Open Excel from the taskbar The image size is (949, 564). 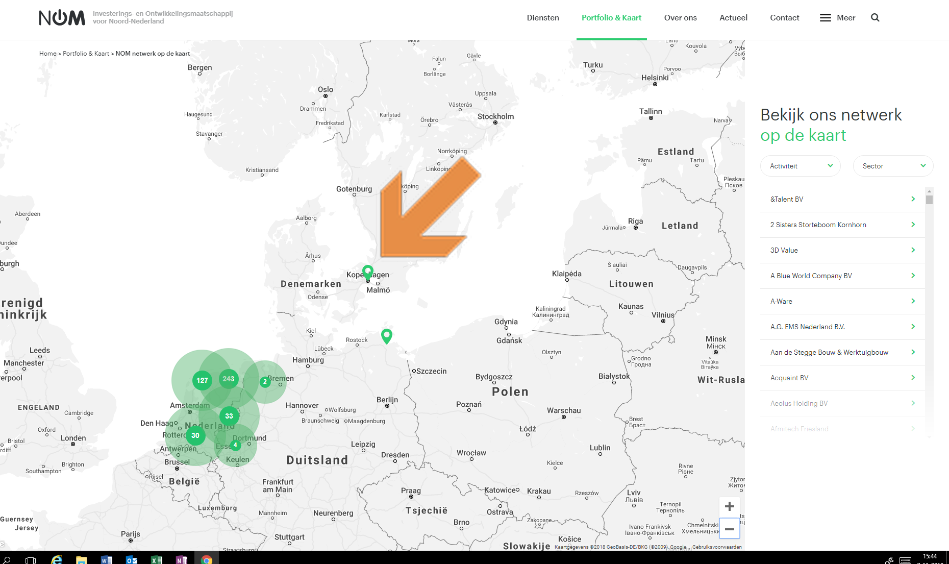click(x=157, y=560)
